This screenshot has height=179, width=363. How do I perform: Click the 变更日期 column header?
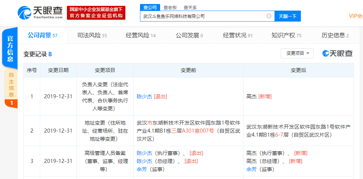pyautogui.click(x=58, y=70)
